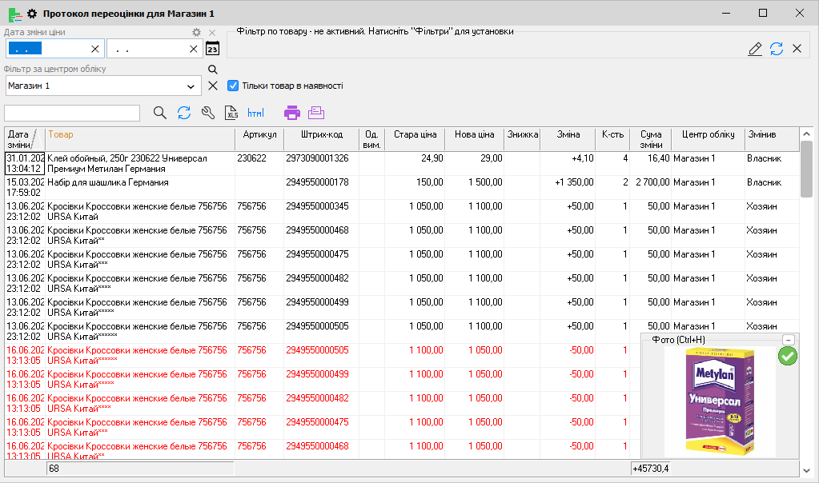Collapse the Фото panel with the minus button
Image resolution: width=819 pixels, height=483 pixels.
click(x=789, y=340)
